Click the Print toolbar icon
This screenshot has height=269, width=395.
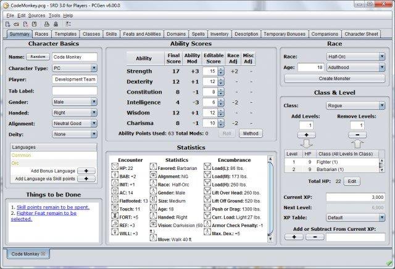click(47, 24)
